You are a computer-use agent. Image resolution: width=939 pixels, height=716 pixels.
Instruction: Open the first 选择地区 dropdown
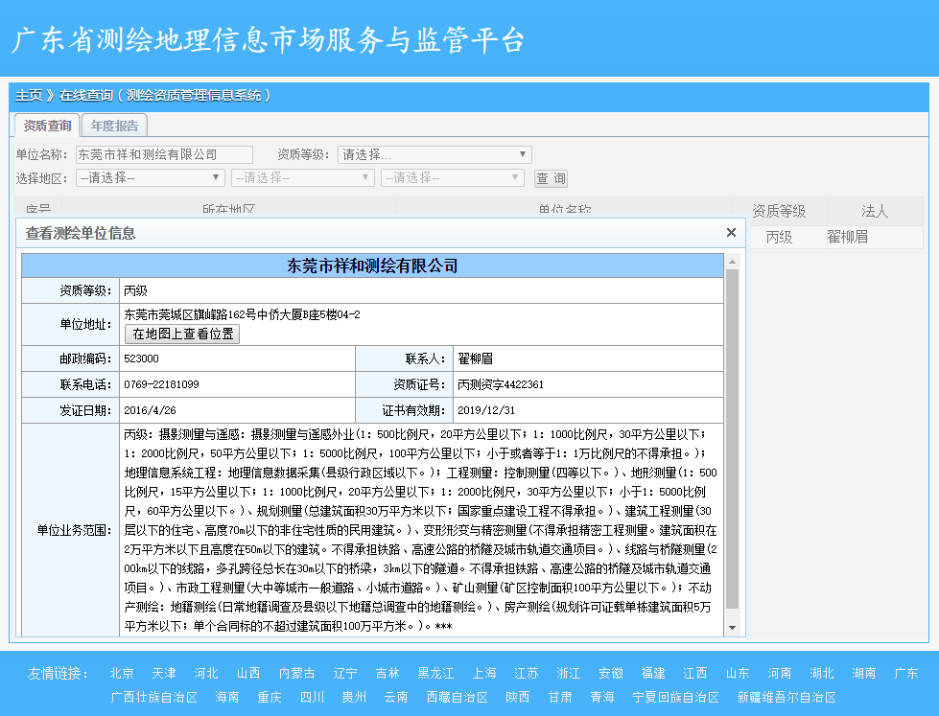pos(151,178)
